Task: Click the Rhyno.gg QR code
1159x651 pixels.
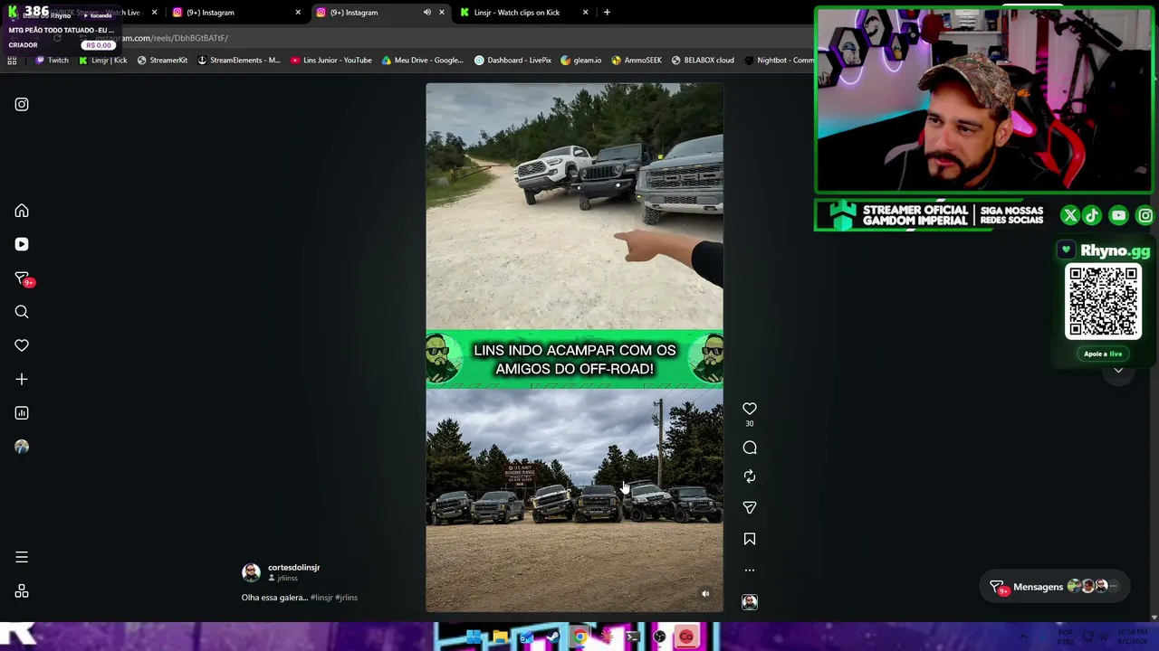Action: pos(1103,301)
